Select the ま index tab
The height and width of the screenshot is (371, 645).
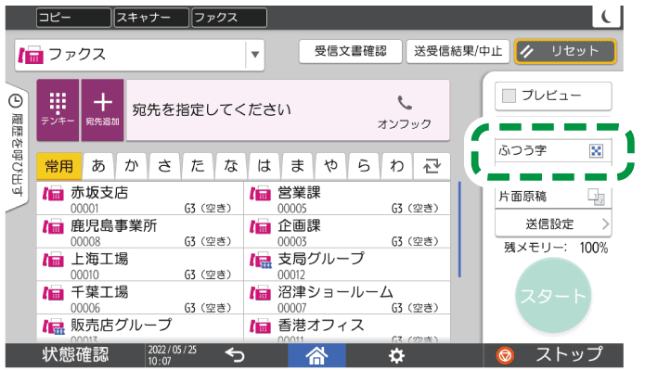click(x=297, y=166)
